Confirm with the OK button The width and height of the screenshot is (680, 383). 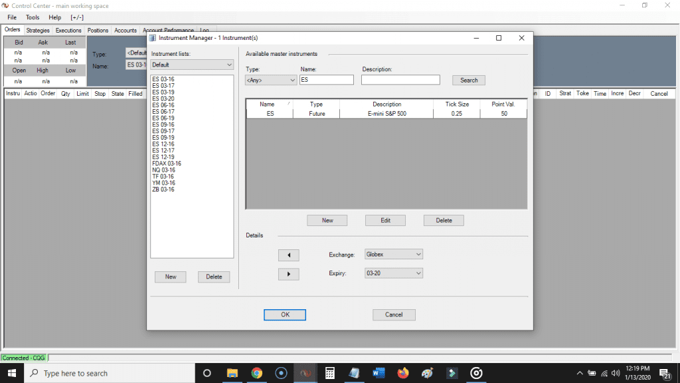285,315
